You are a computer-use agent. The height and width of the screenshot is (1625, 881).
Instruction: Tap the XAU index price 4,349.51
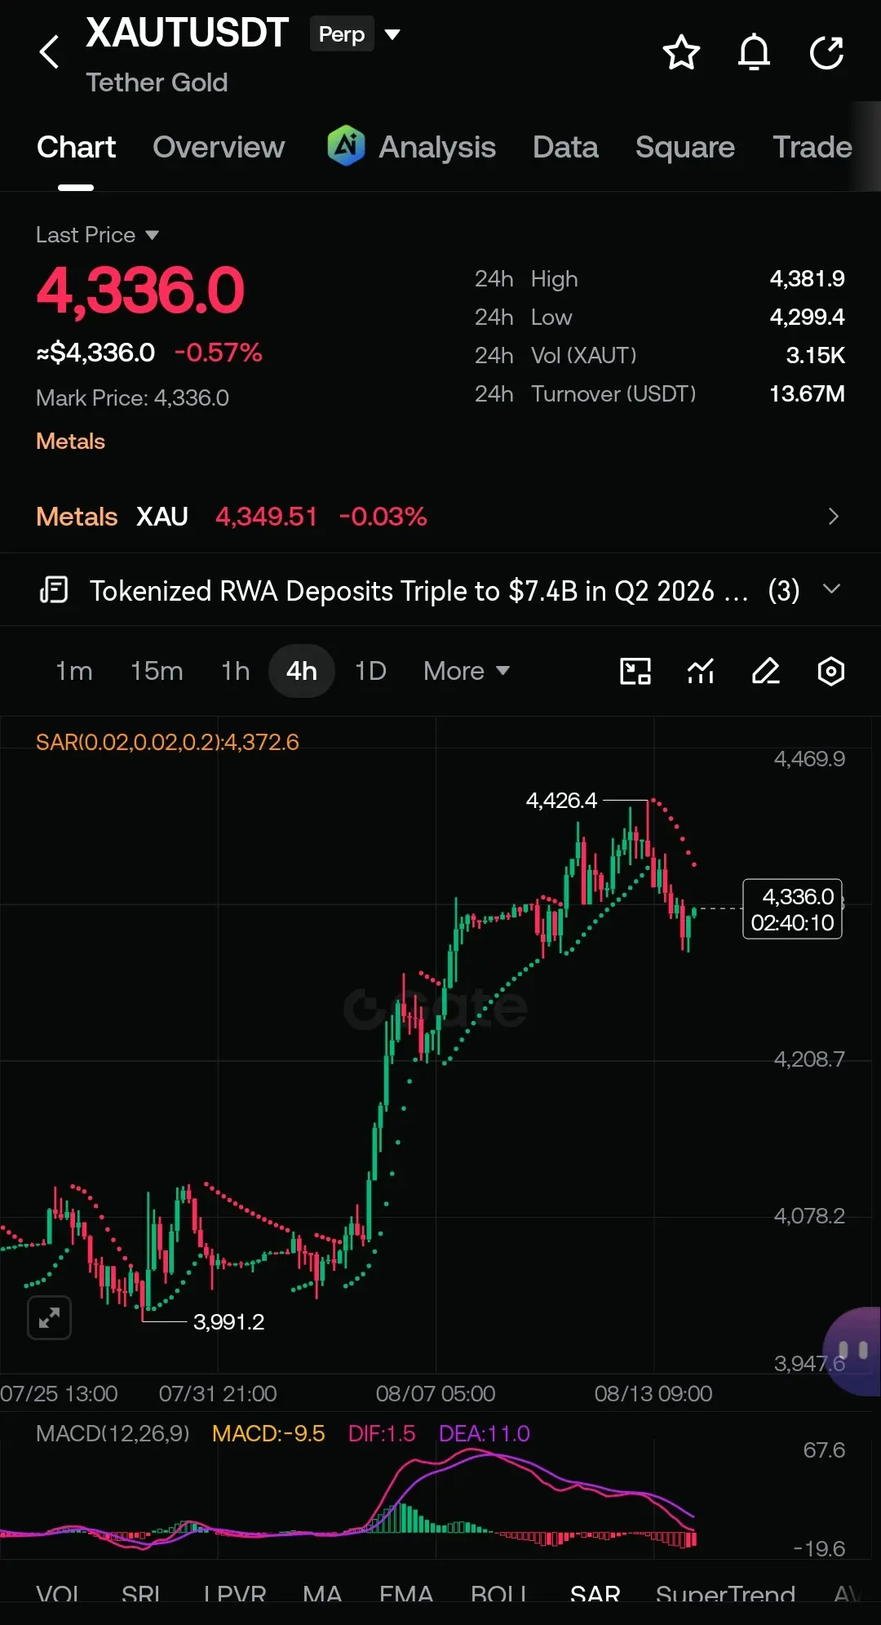click(266, 517)
